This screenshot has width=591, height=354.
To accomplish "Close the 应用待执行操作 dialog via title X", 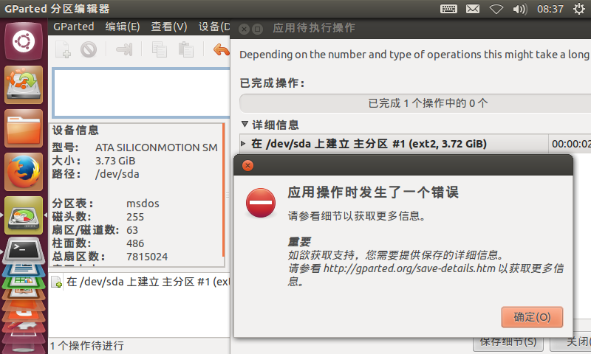I will point(244,29).
